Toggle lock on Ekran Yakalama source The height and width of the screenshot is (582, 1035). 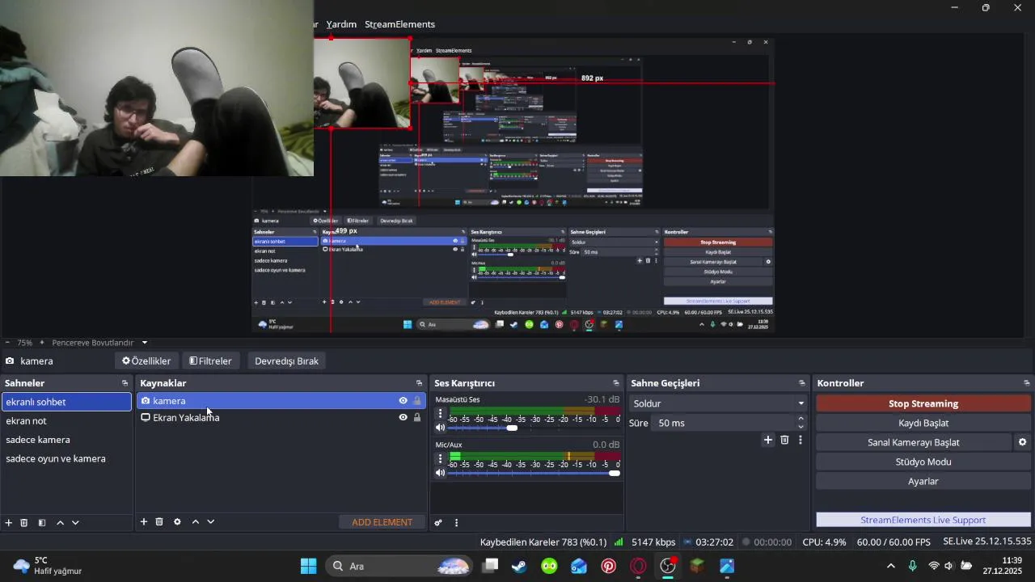417,418
